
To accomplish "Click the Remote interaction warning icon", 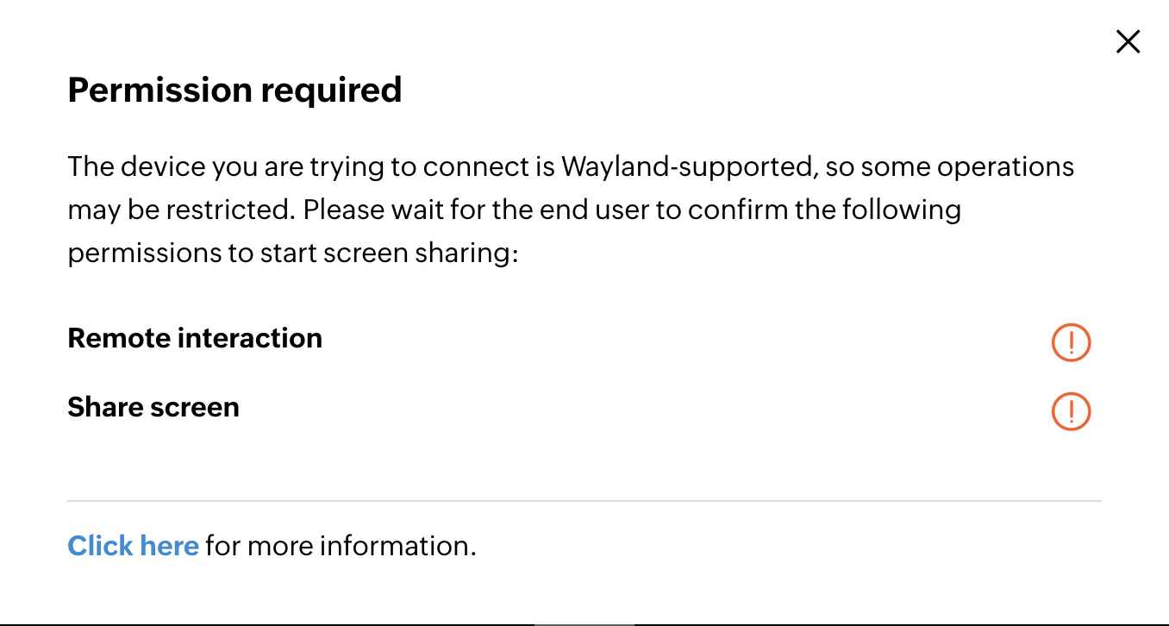I will tap(1071, 342).
